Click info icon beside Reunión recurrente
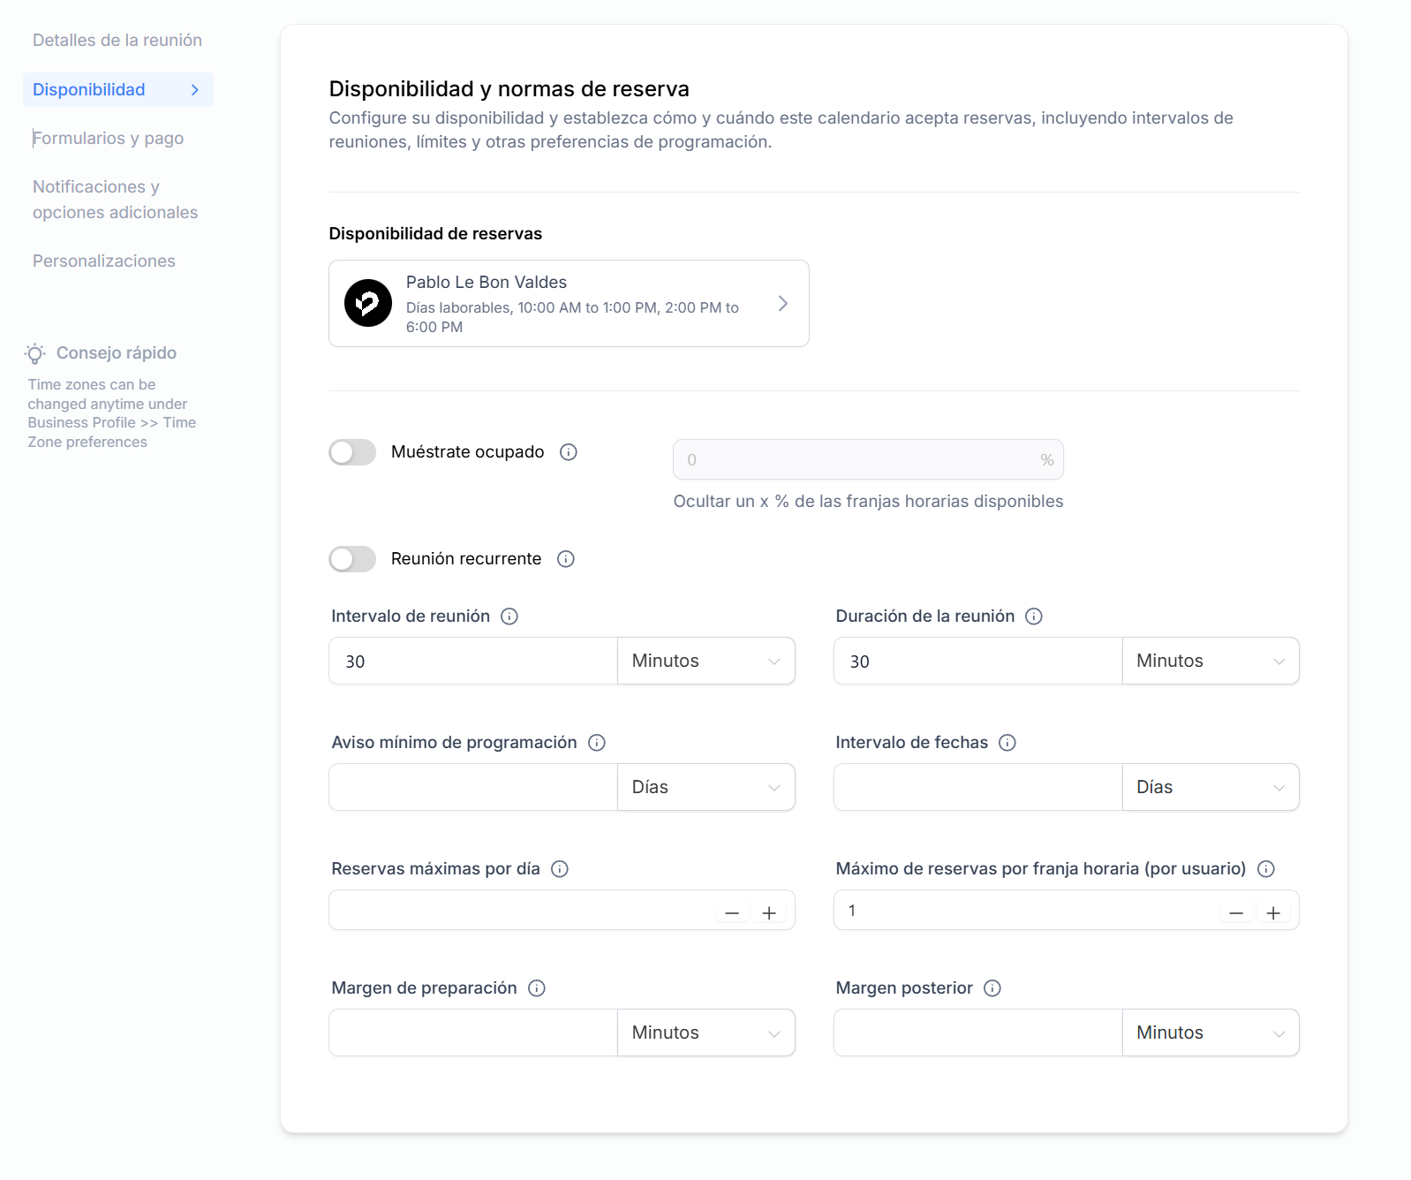Image resolution: width=1411 pixels, height=1180 pixels. [x=566, y=559]
